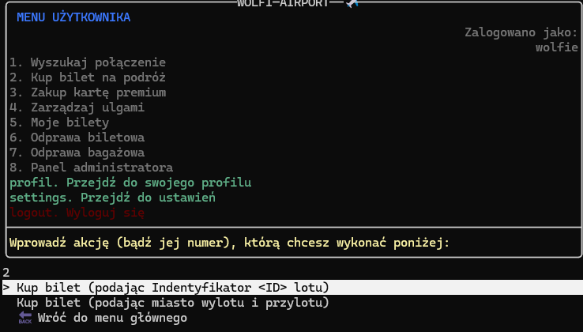Open '6. Odprawa biletowa' entry

77,138
